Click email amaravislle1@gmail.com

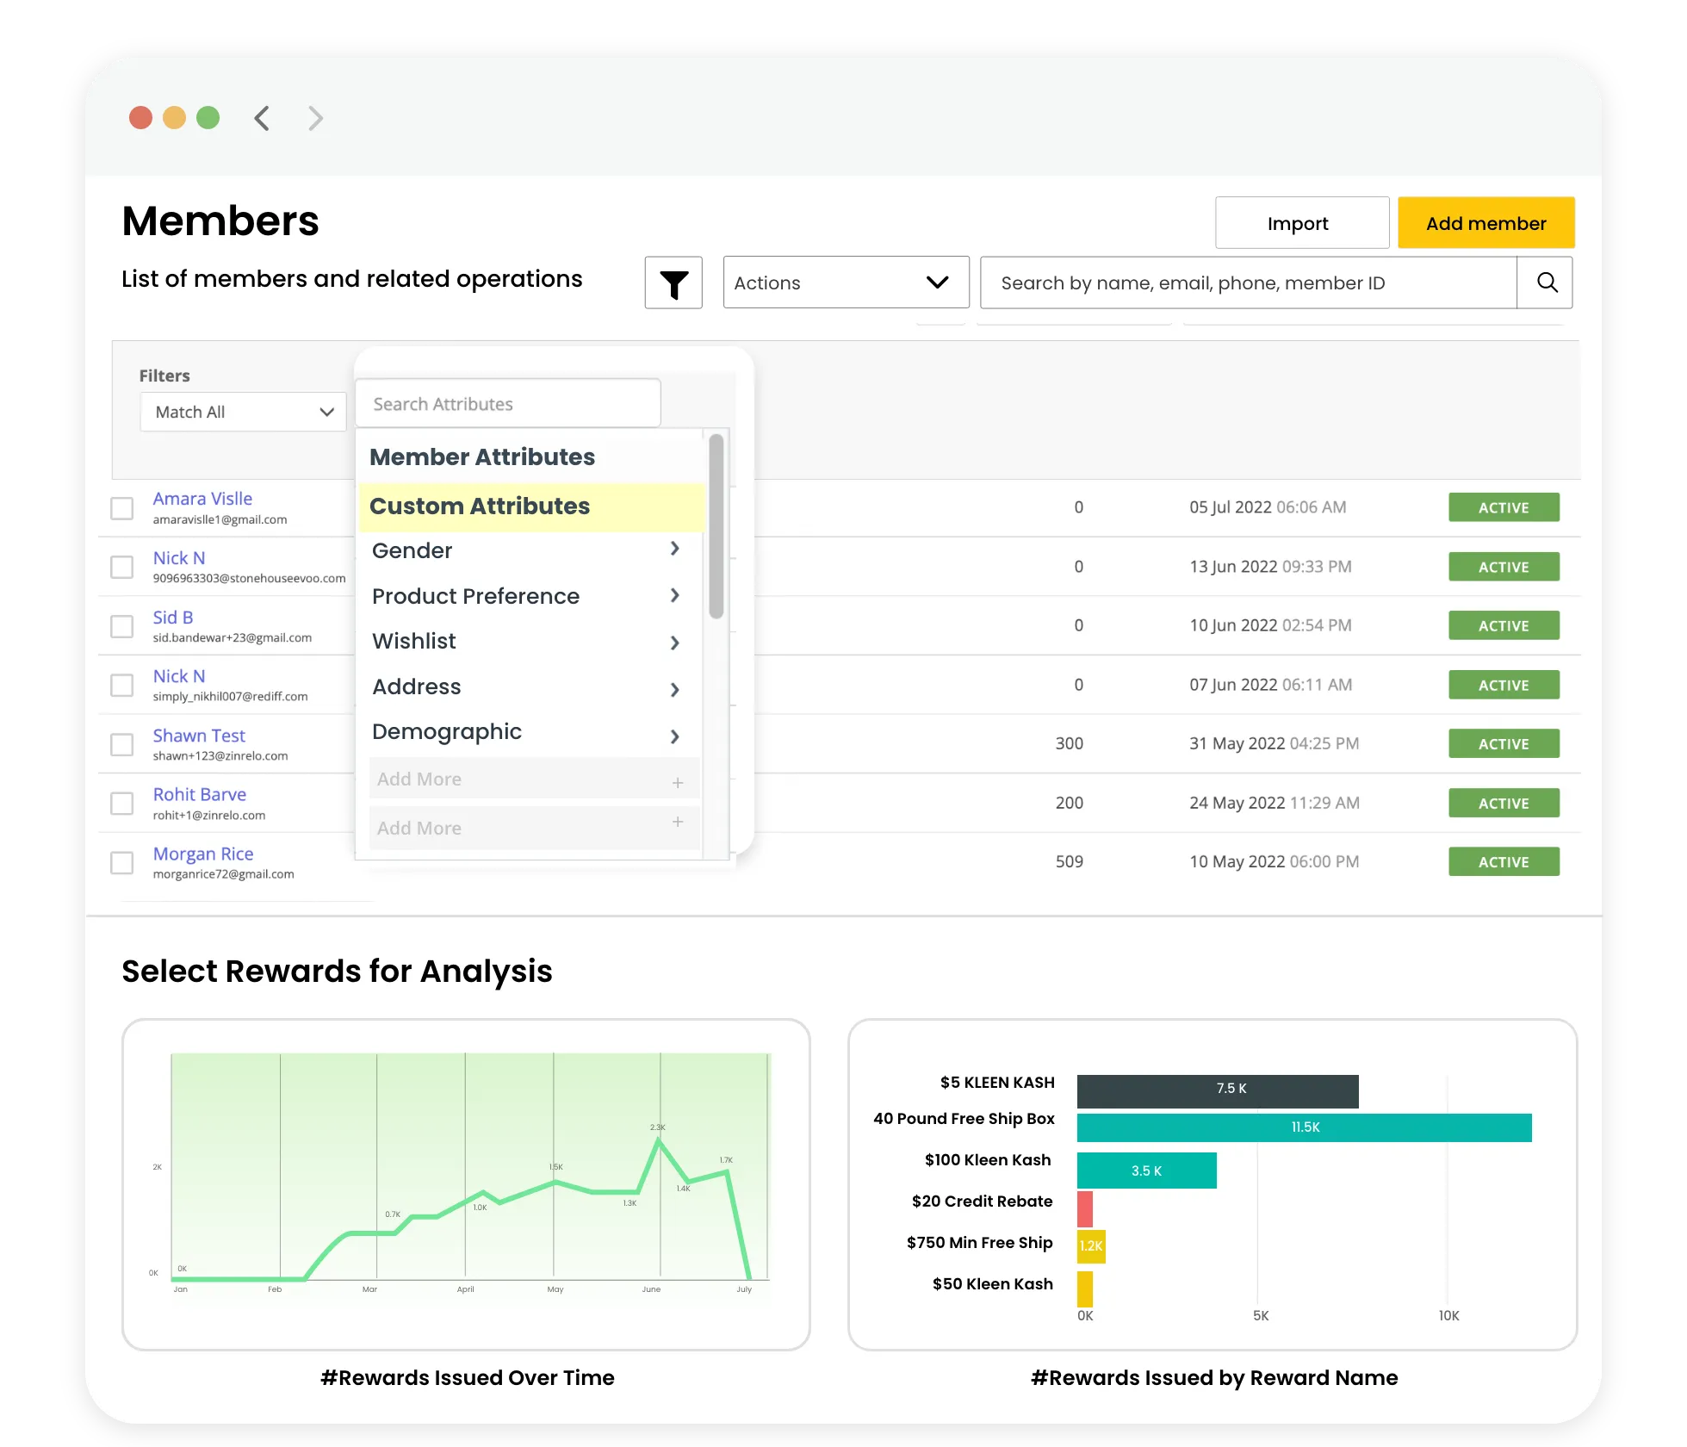point(220,519)
